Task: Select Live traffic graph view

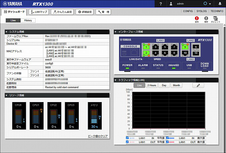Action: click(x=139, y=85)
